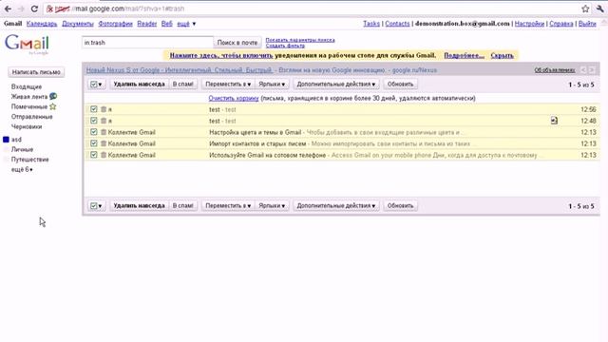Open the Отправленные folder

pos(31,116)
